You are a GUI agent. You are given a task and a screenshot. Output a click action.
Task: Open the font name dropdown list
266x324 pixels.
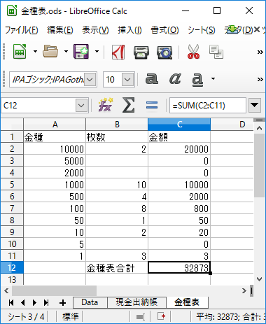click(90, 80)
